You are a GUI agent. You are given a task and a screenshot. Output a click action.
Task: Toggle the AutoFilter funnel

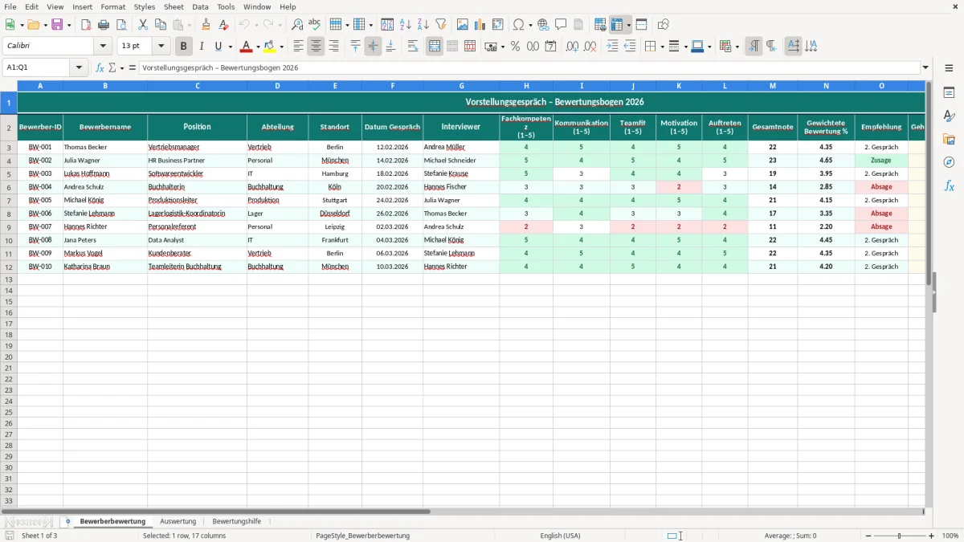pyautogui.click(x=441, y=25)
